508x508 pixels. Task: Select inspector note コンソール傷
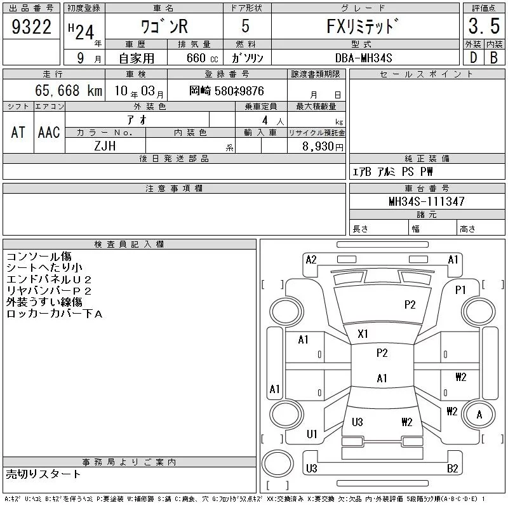click(39, 257)
